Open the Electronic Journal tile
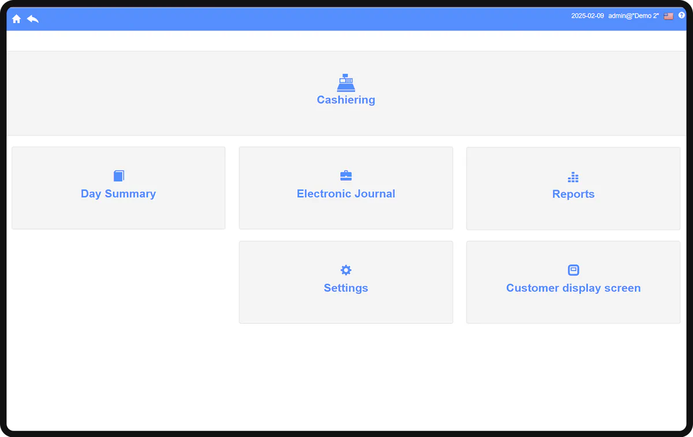 pyautogui.click(x=346, y=188)
